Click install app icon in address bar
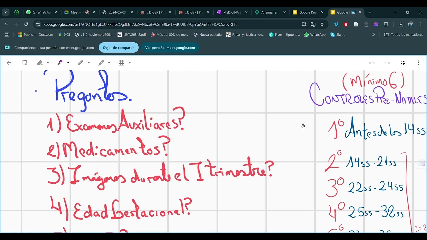This screenshot has height=240, width=427. pyautogui.click(x=304, y=24)
